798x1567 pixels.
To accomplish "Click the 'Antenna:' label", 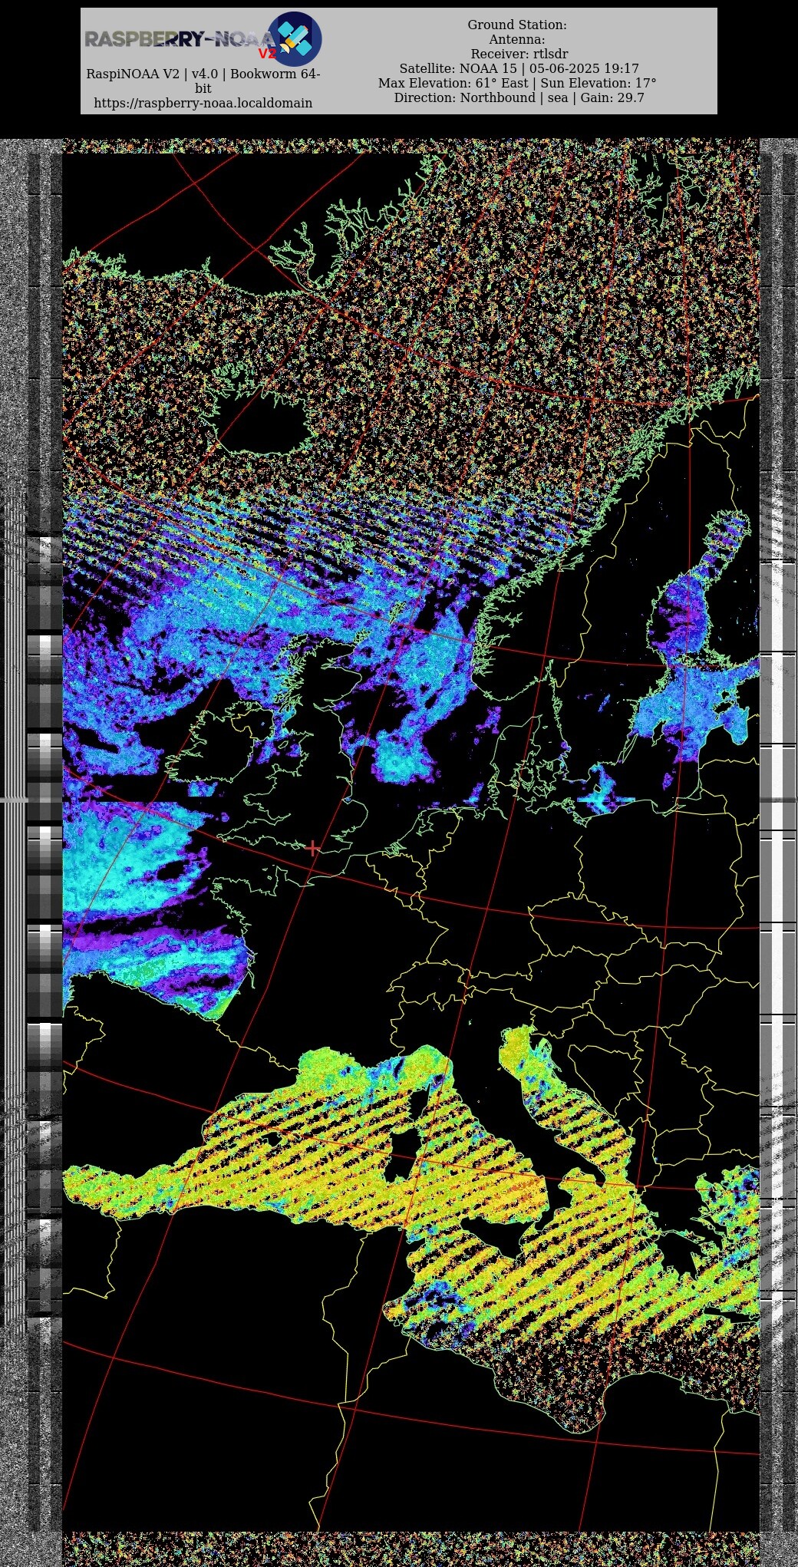I will [517, 39].
